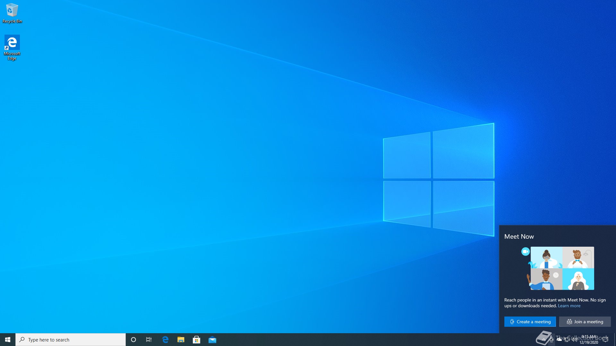Follow the Learn more link

coord(569,306)
